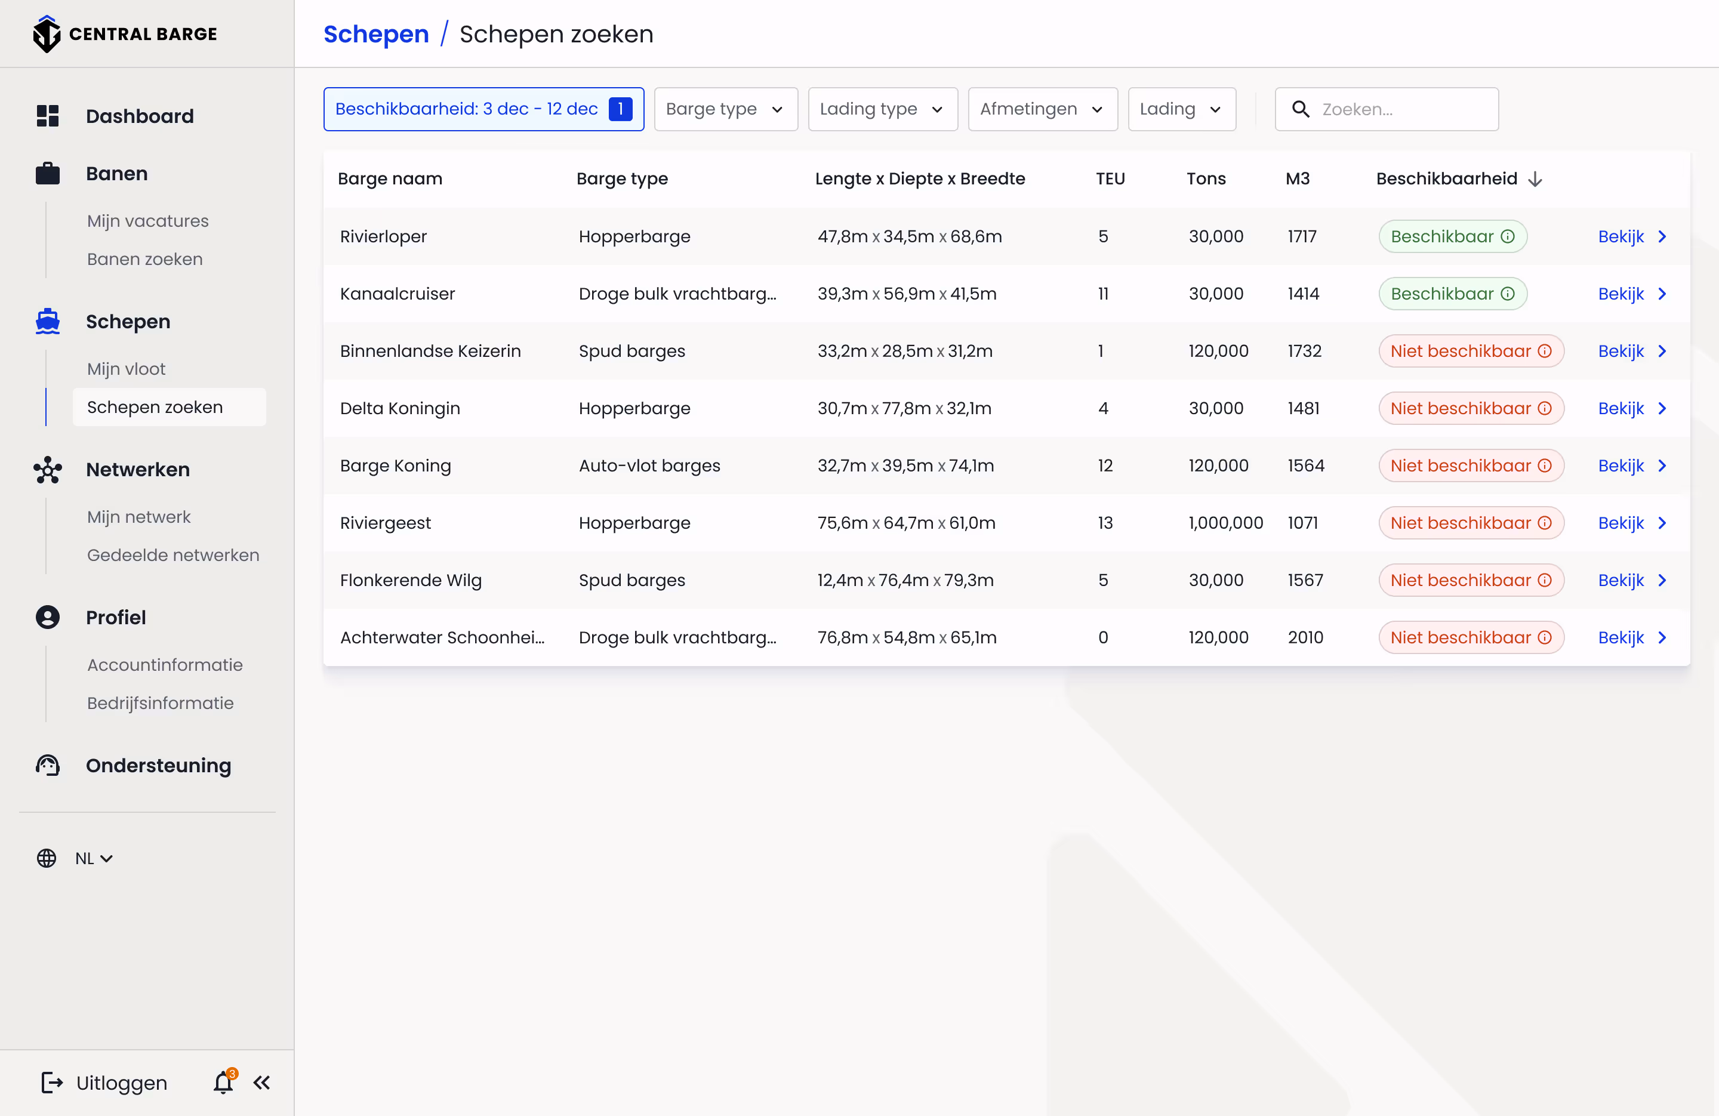The height and width of the screenshot is (1116, 1719).
Task: Click Barge naam column header
Action: click(390, 178)
